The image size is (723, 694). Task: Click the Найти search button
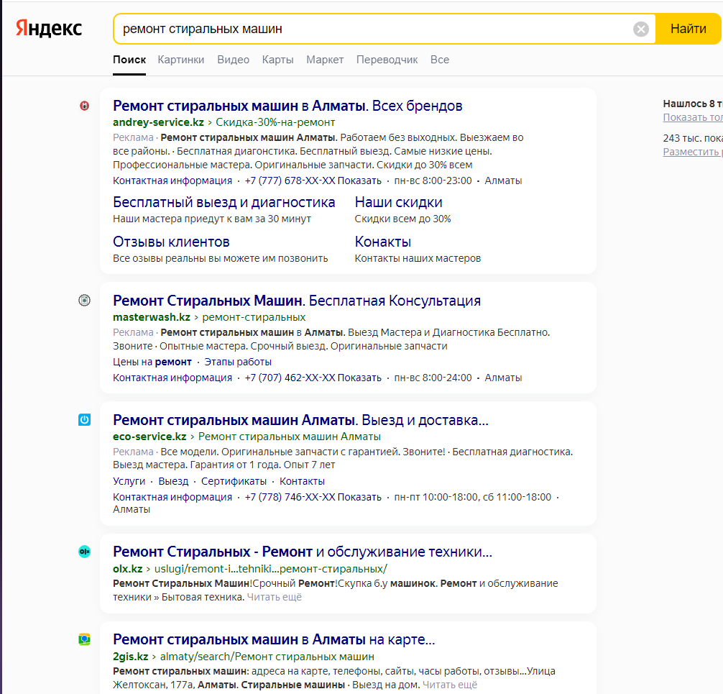[688, 29]
